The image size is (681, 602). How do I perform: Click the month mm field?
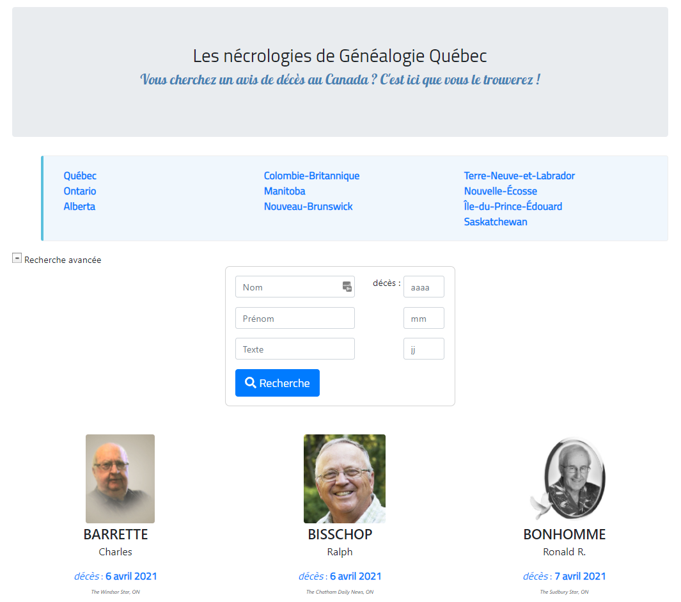click(424, 318)
